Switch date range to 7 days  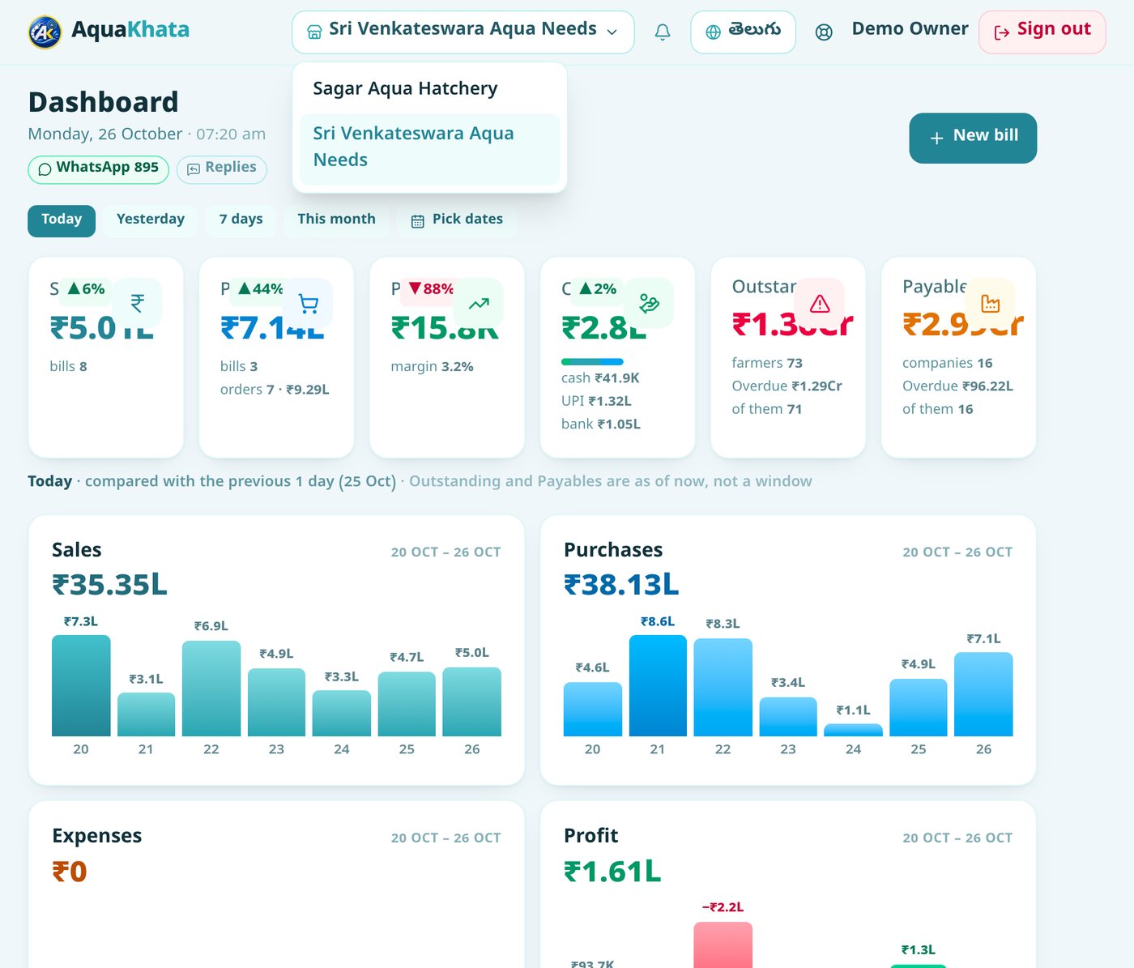(241, 220)
